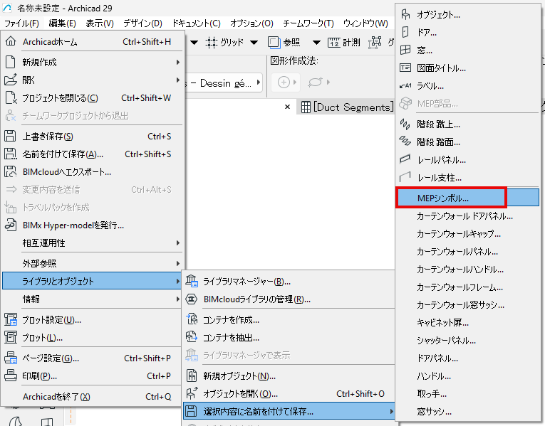
Task: Click the 階段 蹴上 stair icon
Action: (x=405, y=124)
